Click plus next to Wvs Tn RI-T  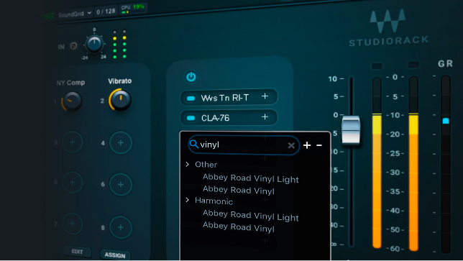[265, 96]
